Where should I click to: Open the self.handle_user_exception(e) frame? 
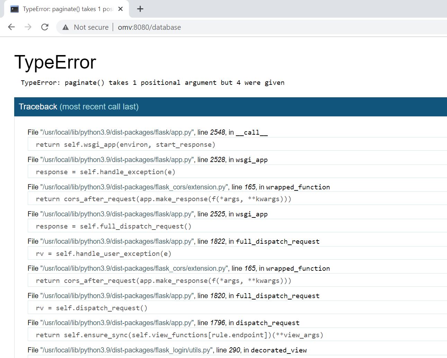tap(104, 253)
